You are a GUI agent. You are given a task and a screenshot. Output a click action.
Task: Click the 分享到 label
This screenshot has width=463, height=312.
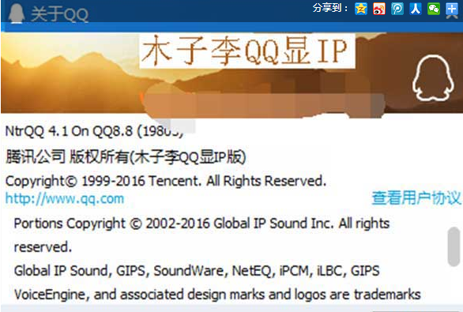[330, 8]
